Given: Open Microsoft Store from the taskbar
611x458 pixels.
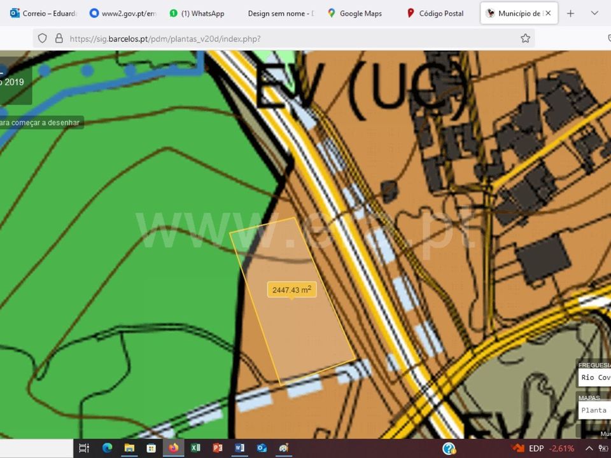Looking at the screenshot, I should (151, 448).
